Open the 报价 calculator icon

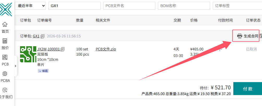(5, 41)
